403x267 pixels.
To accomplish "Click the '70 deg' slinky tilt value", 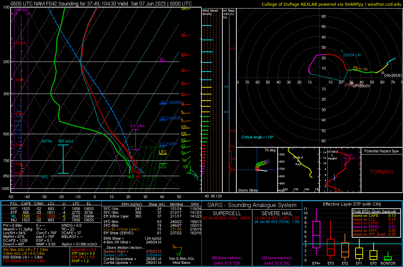I will pyautogui.click(x=270, y=150).
